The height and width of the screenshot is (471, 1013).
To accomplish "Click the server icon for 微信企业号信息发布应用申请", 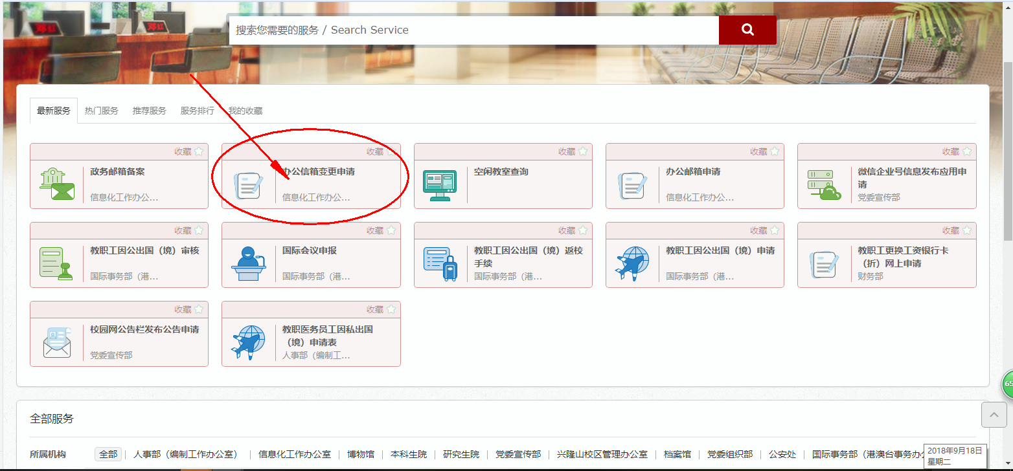I will 824,184.
